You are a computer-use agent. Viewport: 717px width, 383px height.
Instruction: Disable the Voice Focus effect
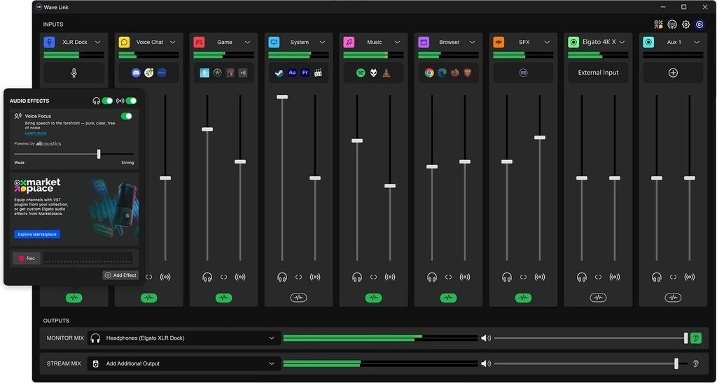click(x=127, y=116)
